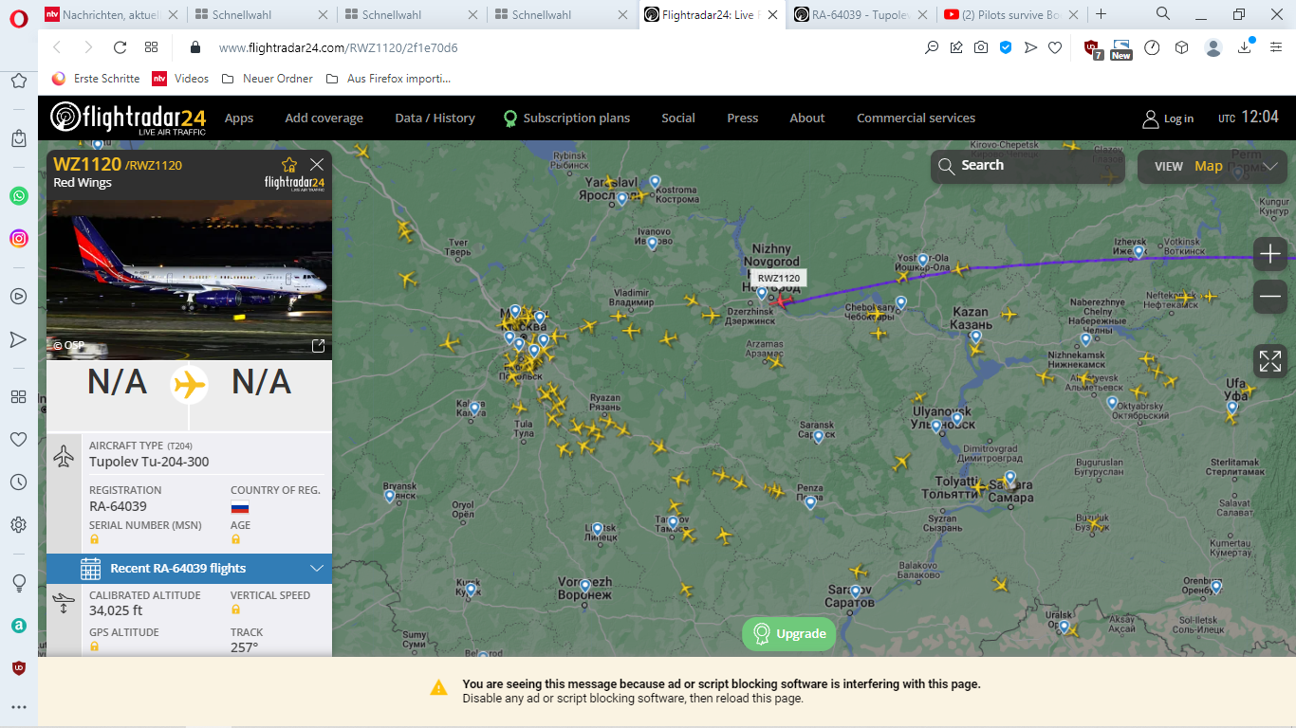Open Instagram in Opera sidebar
Screen dimensions: 1296x728
click(x=19, y=239)
